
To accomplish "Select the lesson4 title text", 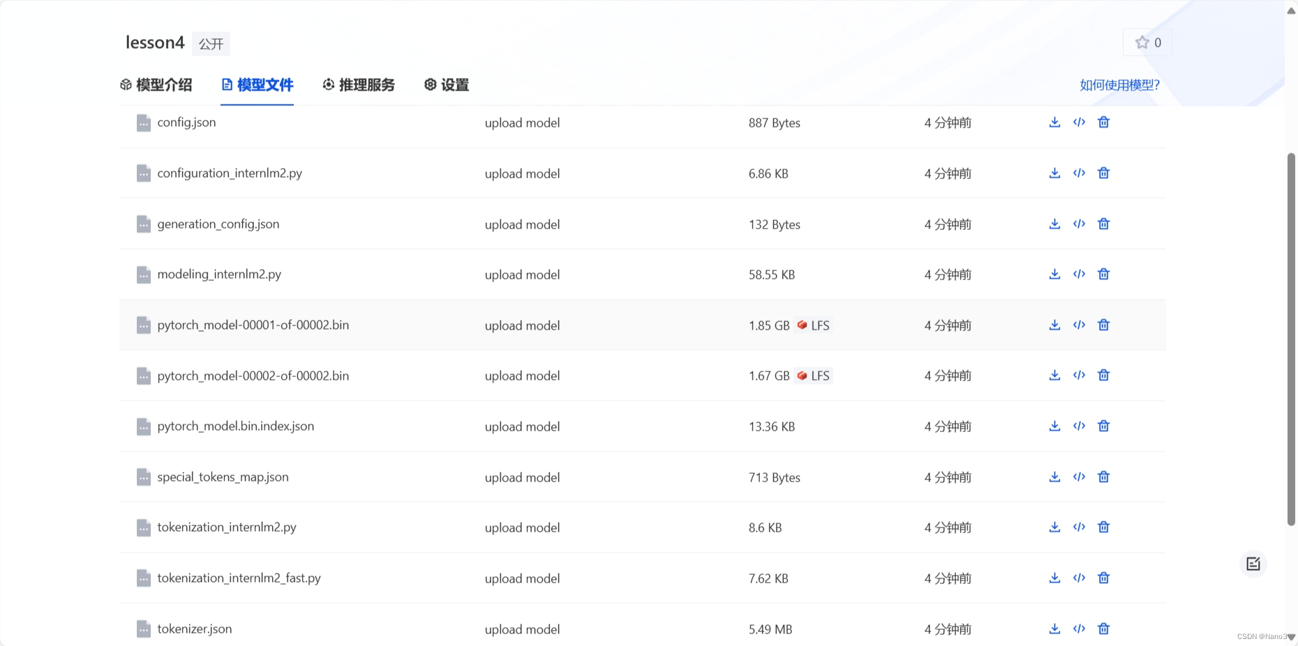I will tap(155, 43).
